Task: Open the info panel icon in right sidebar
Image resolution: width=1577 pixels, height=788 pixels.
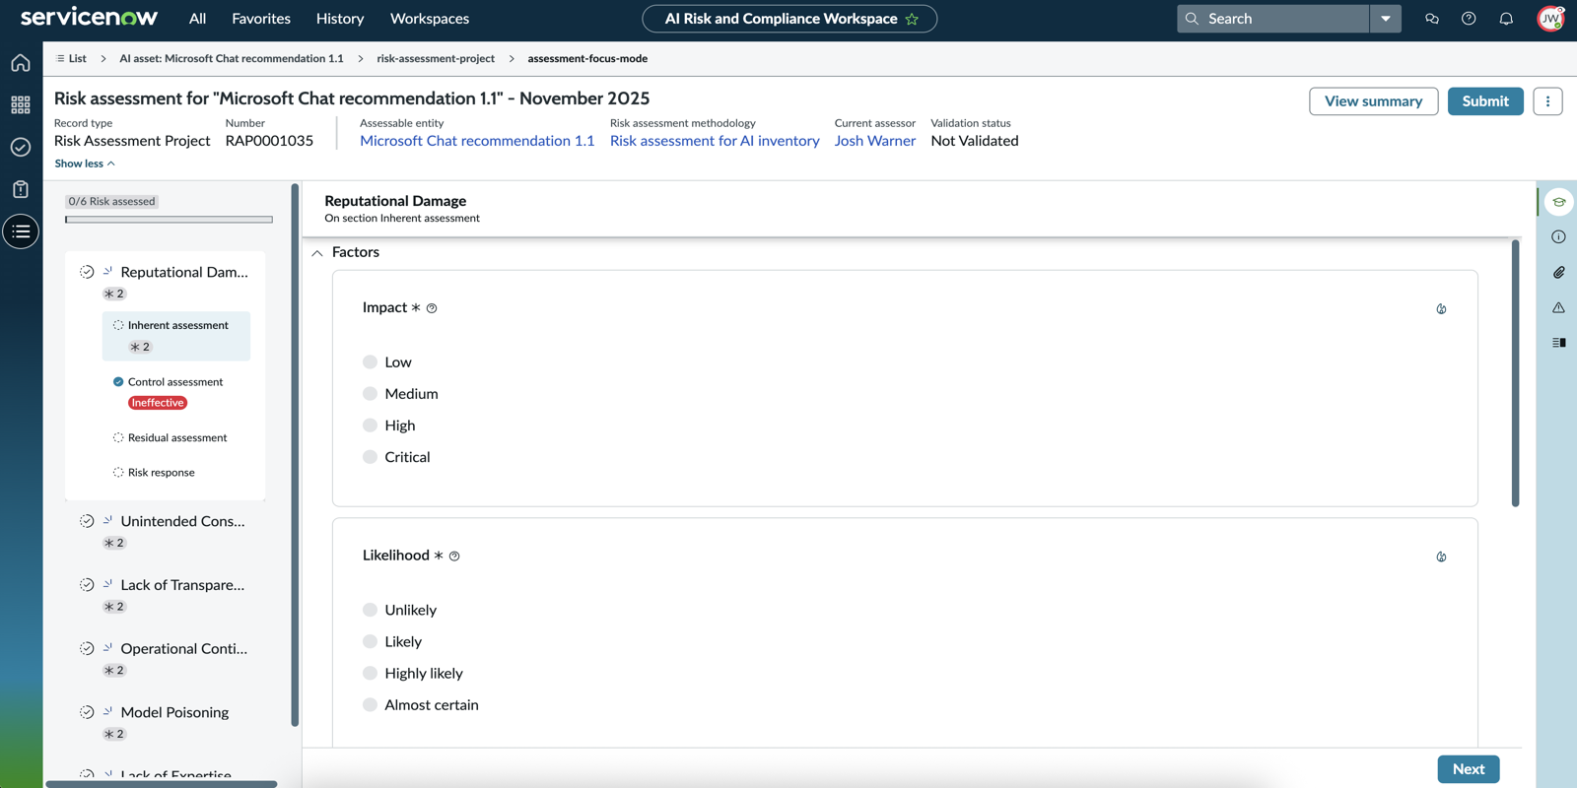Action: pos(1558,237)
